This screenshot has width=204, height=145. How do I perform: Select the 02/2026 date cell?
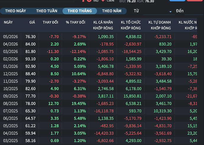pos(10,59)
